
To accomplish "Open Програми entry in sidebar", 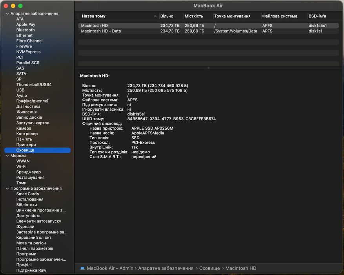I will pos(26,254).
